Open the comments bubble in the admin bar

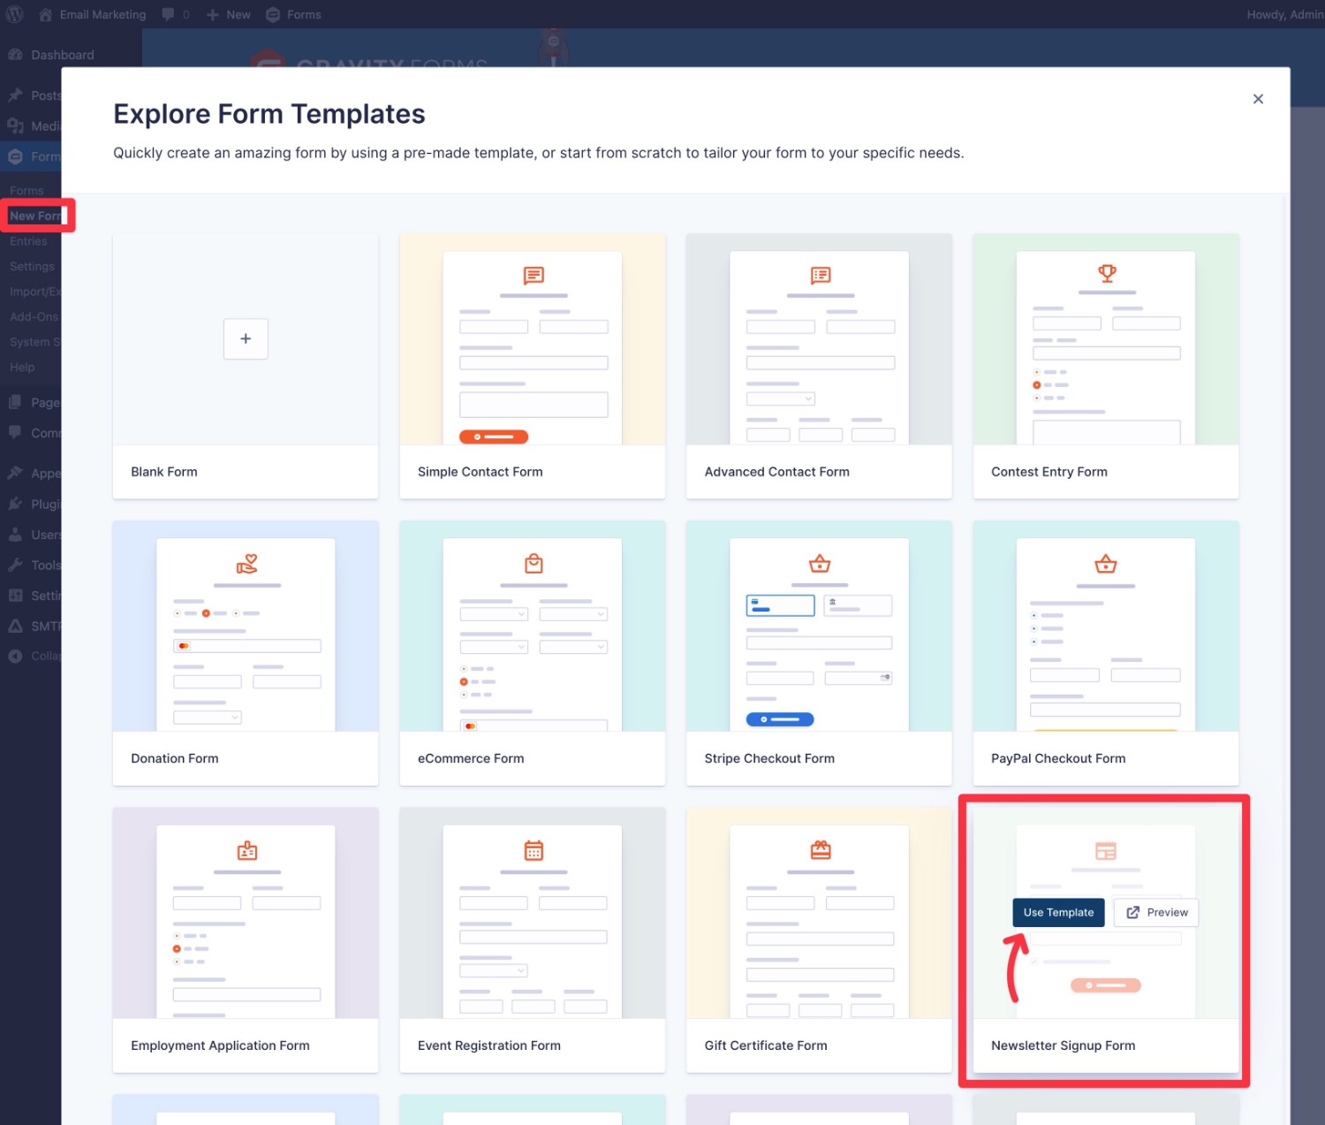click(x=176, y=14)
